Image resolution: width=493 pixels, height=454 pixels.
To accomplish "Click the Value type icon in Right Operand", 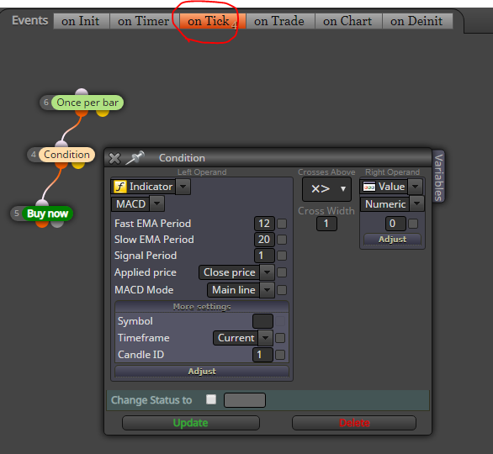I will pos(368,187).
